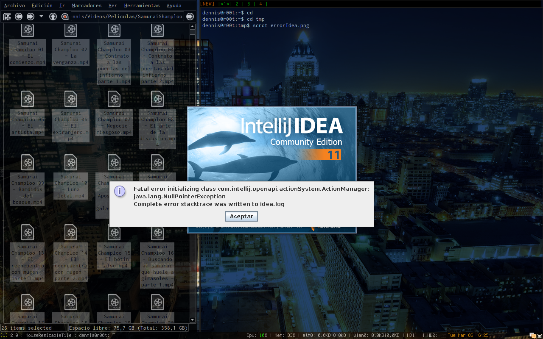
Task: Select the Samurai Champloo 09 Bamdidos icon
Action: [28, 162]
